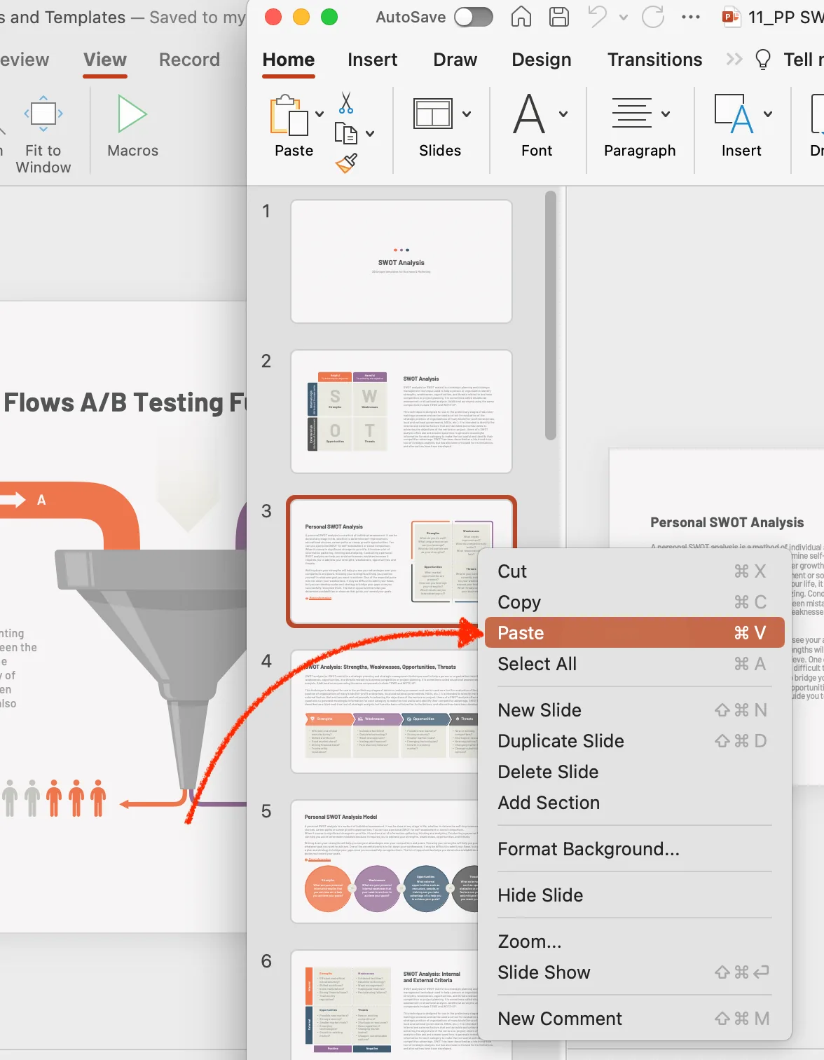Select slide 3 Personal SWOT Analysis thumbnail
Screen dimensions: 824x1060
click(401, 562)
